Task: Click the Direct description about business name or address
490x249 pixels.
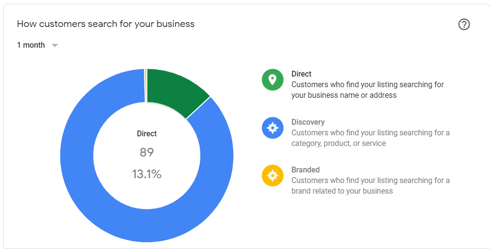Action: click(x=367, y=90)
